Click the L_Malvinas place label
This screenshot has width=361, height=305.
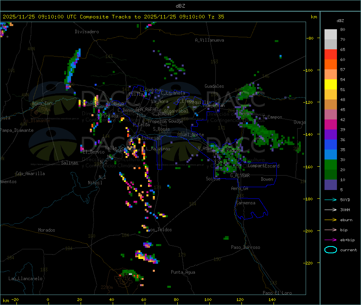click(158, 149)
